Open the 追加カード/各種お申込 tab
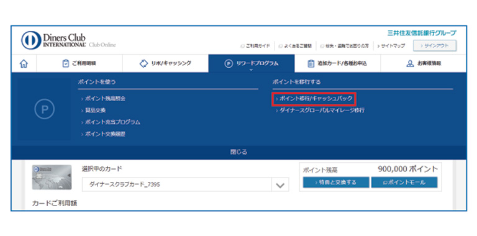This screenshot has width=477, height=236. click(338, 63)
